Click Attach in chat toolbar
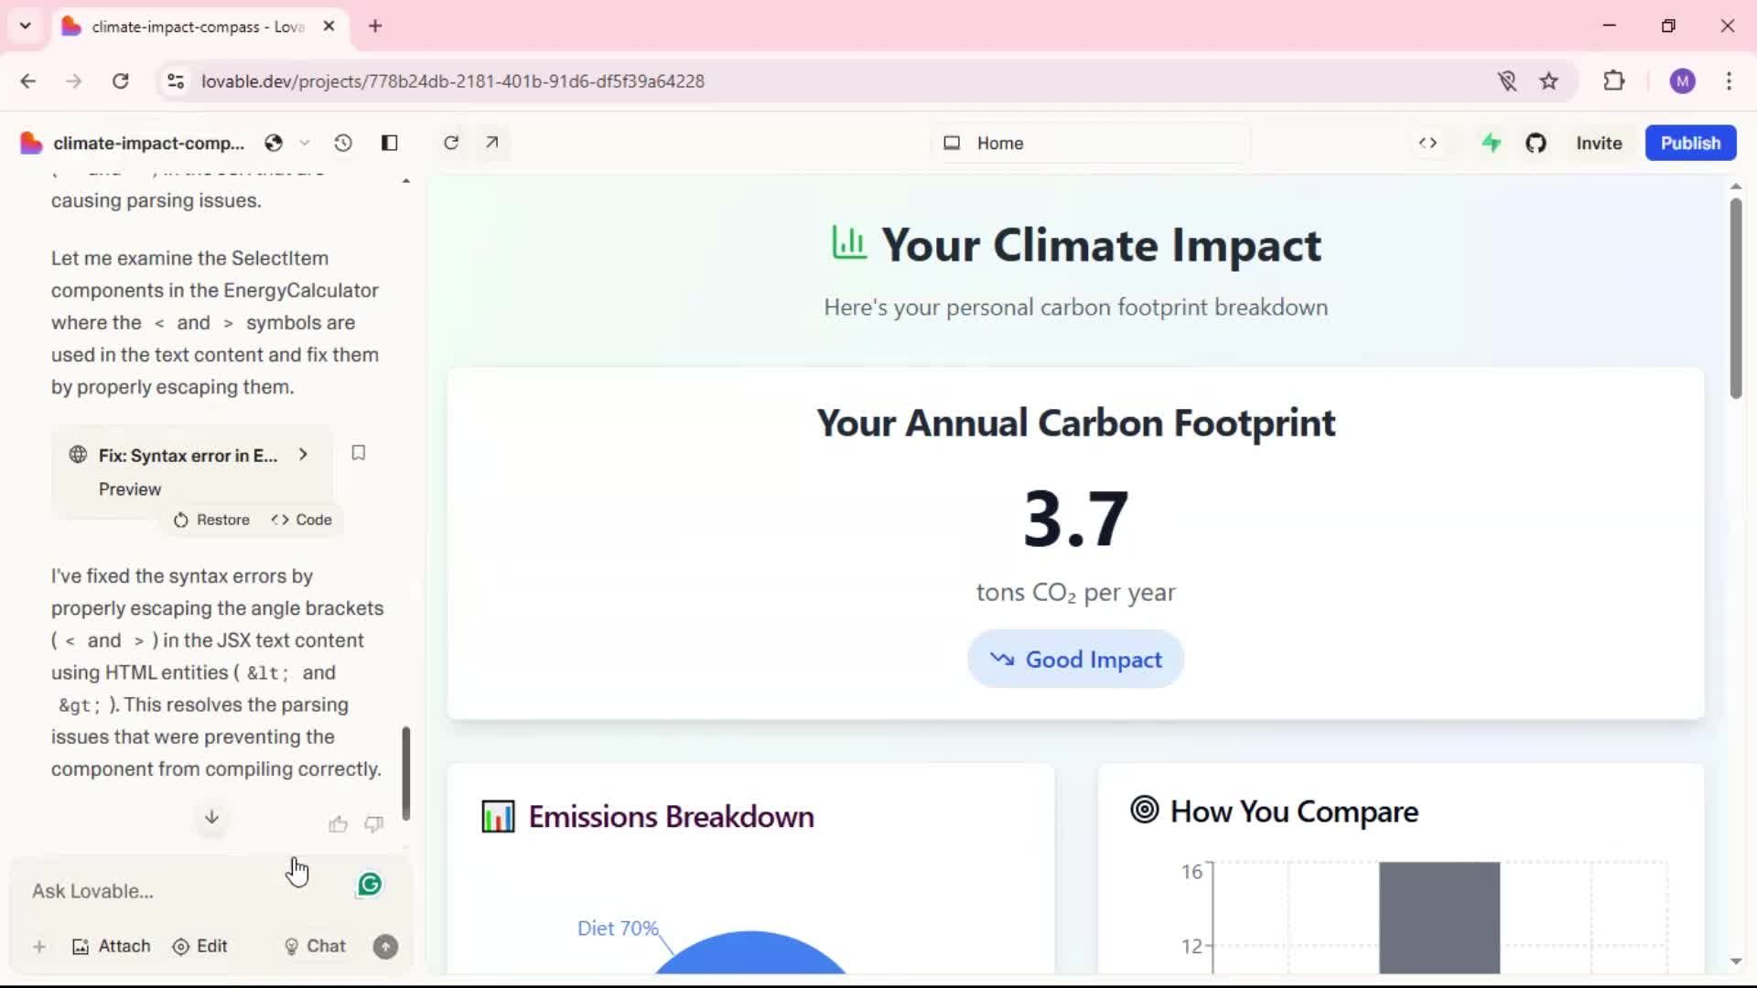The width and height of the screenshot is (1757, 988). 111,947
